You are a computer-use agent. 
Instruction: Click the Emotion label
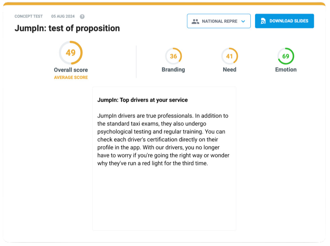(286, 70)
